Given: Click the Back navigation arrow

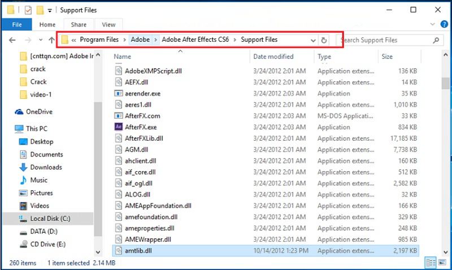Looking at the screenshot, I should tap(12, 40).
